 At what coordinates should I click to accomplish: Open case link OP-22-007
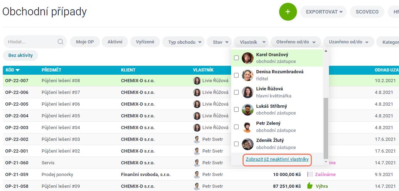click(17, 81)
